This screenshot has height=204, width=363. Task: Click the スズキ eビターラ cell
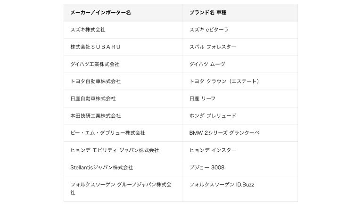[x=209, y=30]
